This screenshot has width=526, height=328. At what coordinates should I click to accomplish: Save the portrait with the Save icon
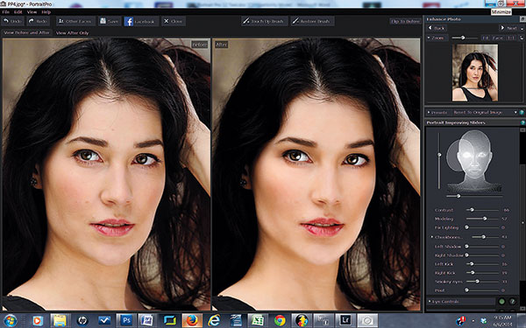tap(110, 21)
